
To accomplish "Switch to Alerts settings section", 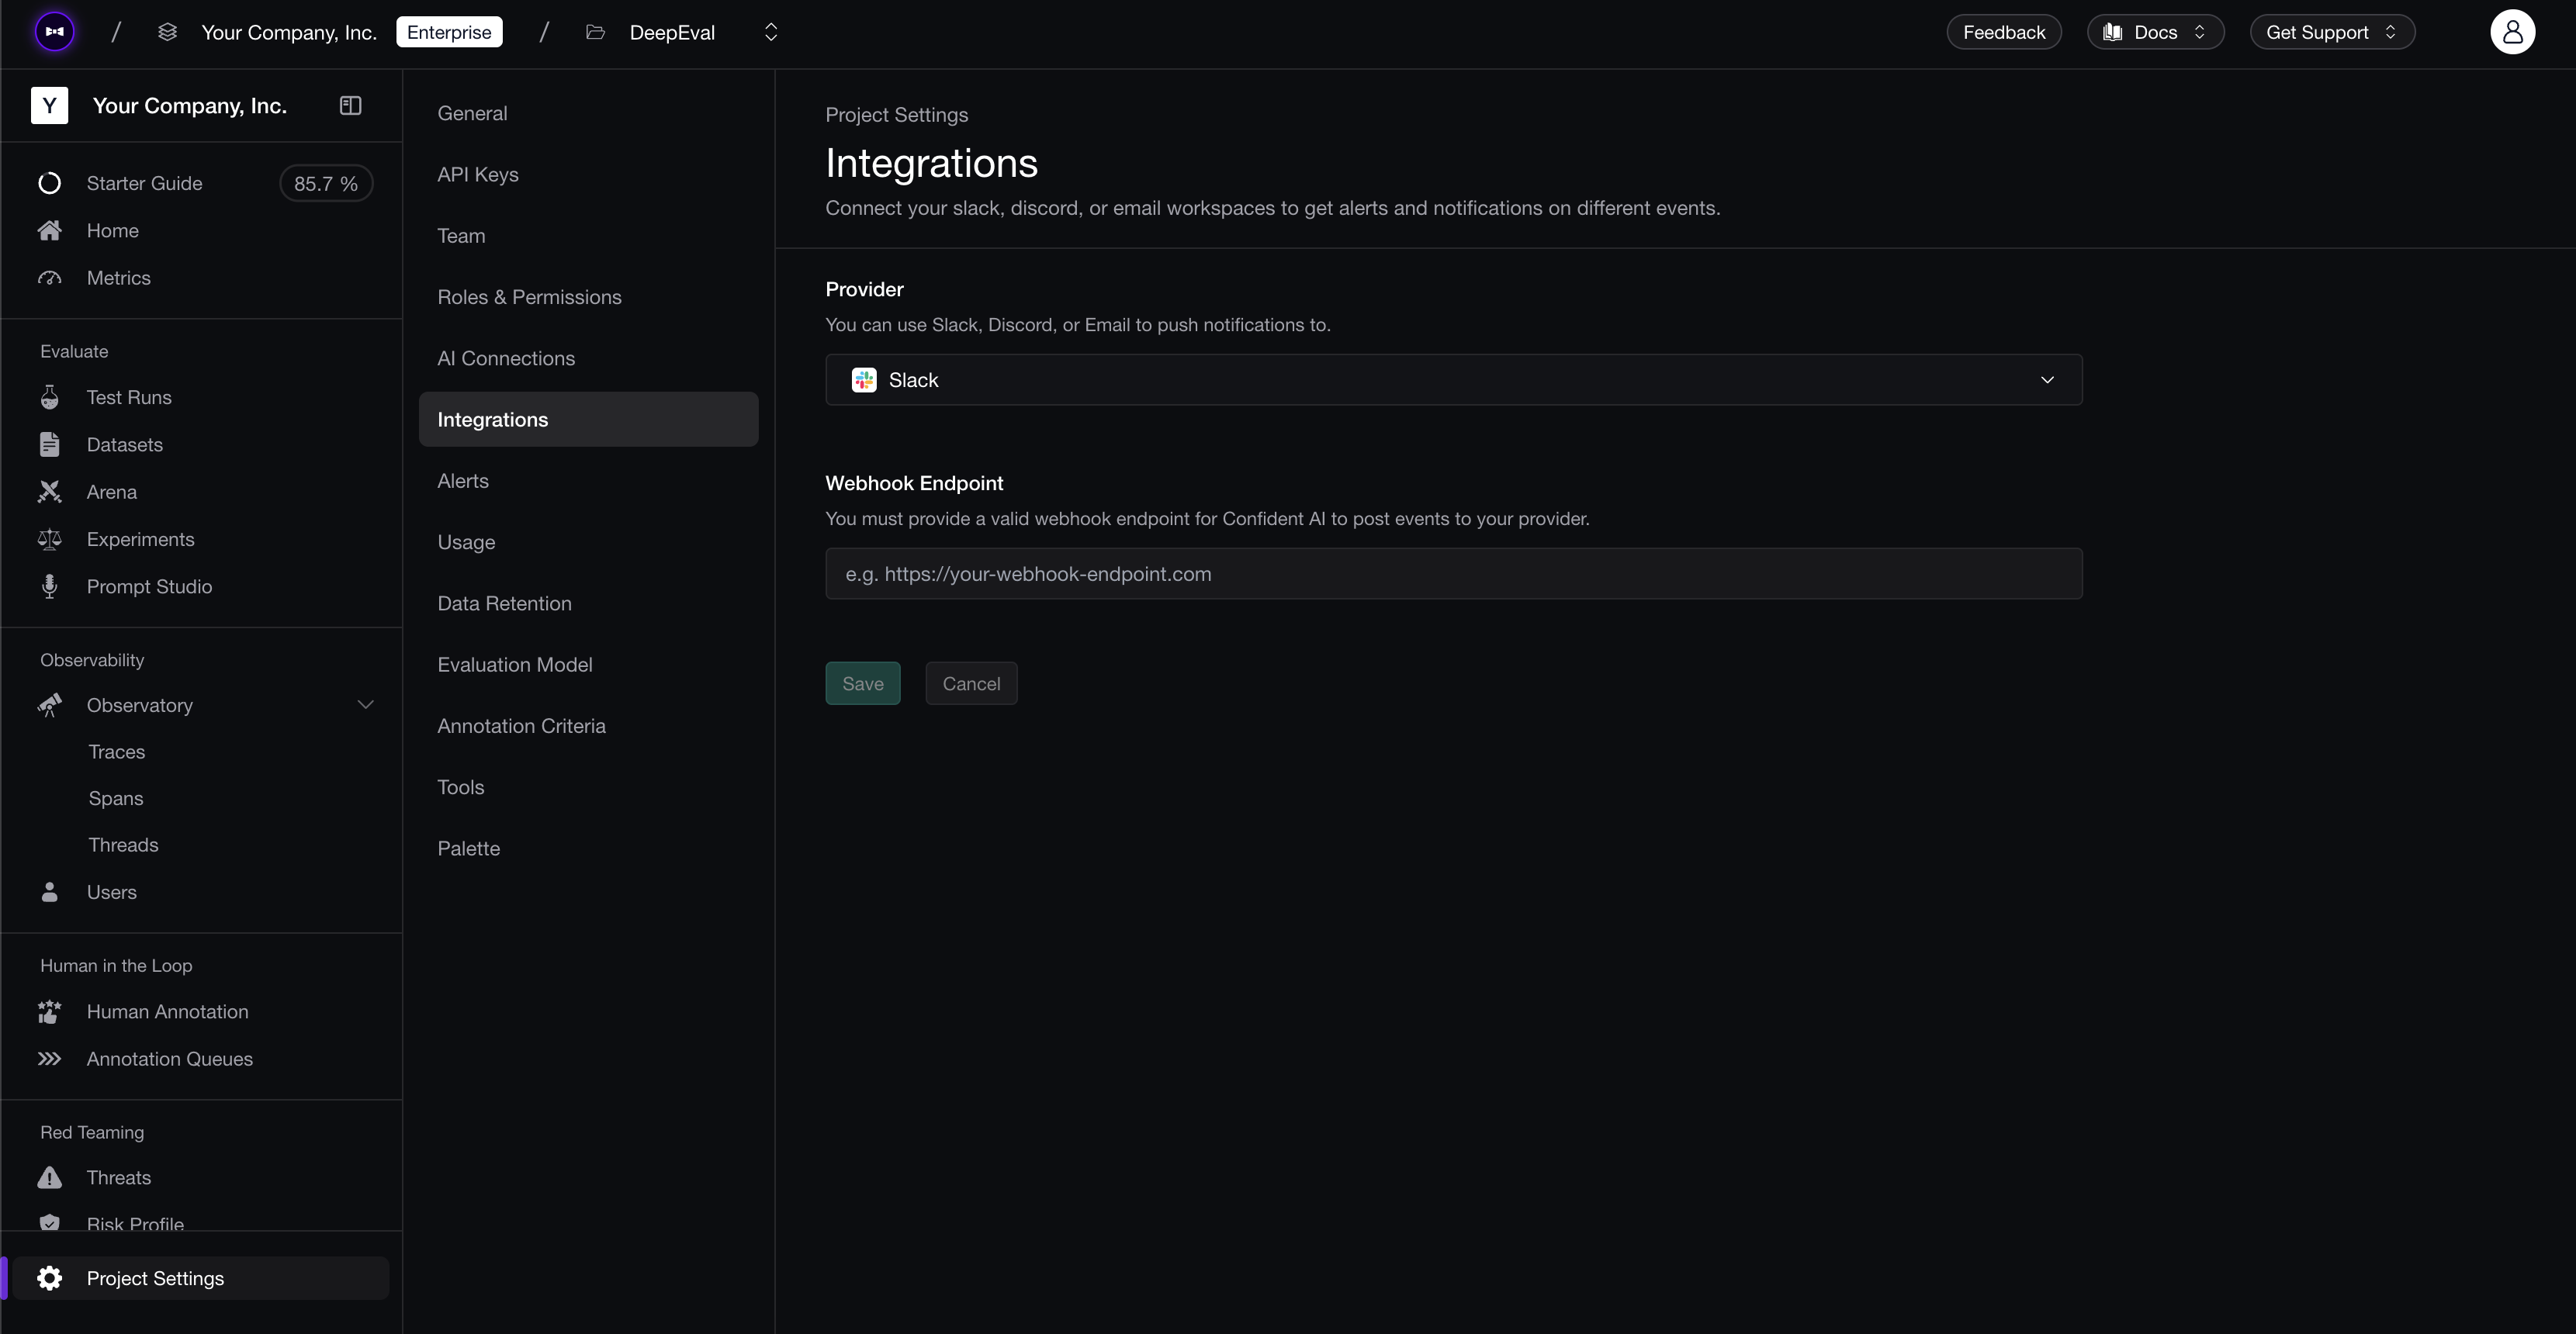I will coord(463,481).
